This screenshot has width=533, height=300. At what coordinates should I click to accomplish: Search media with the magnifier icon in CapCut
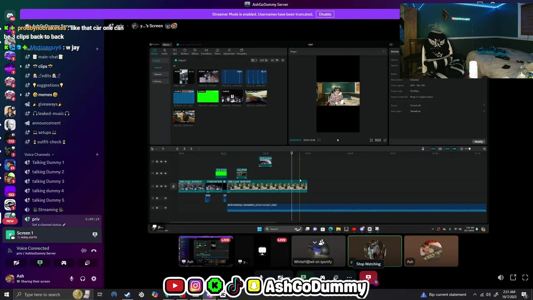pyautogui.click(x=283, y=60)
